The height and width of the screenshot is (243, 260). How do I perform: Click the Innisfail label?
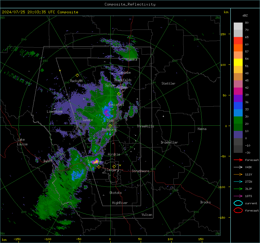(116, 105)
